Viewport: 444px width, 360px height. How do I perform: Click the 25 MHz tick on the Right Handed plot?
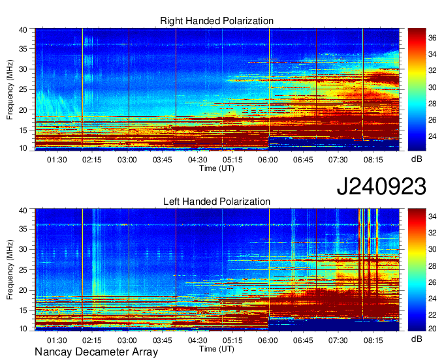click(23, 89)
